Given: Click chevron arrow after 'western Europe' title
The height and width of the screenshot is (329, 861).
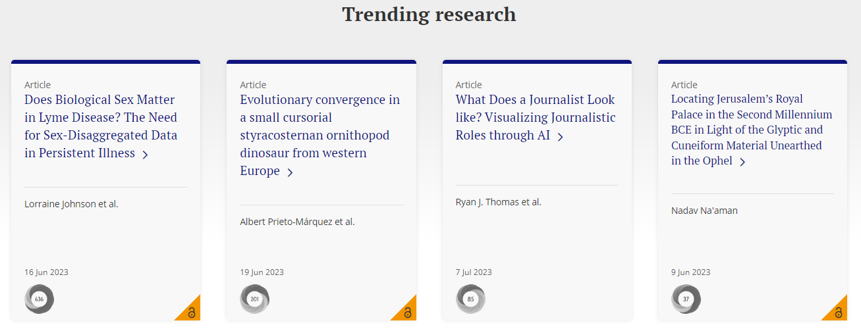Looking at the screenshot, I should (290, 172).
